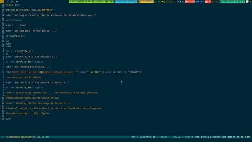Click the Disk sda3 read/write status block
Image resolution: width=252 pixels, height=142 pixels.
click(x=91, y=2)
